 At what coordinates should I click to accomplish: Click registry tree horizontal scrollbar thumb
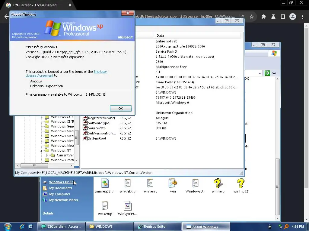[34, 166]
